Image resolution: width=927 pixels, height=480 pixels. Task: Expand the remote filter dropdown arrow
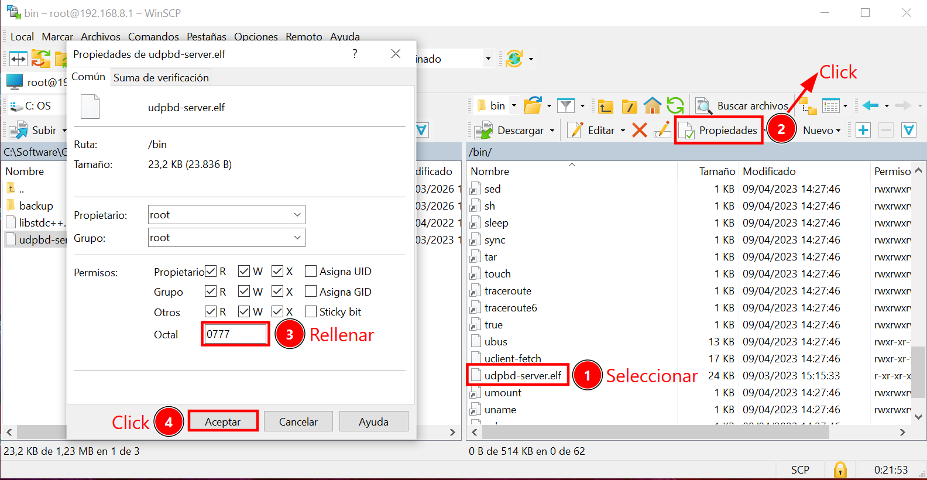[582, 106]
